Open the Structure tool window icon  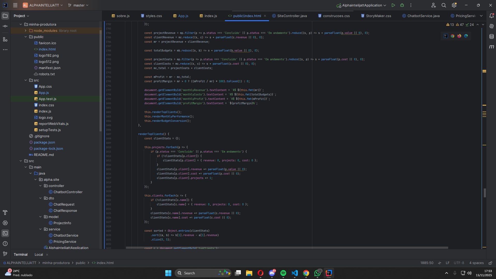click(x=5, y=39)
